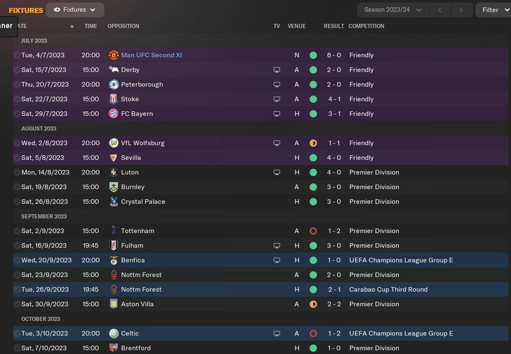Click the Celtic club crest
Screen dimensions: 511x354
(114, 333)
